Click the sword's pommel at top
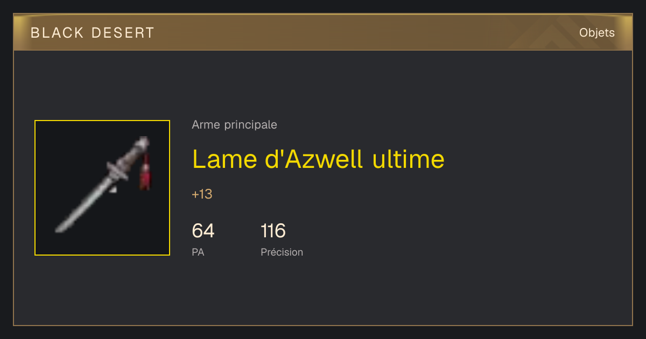The image size is (646, 339). pyautogui.click(x=143, y=143)
